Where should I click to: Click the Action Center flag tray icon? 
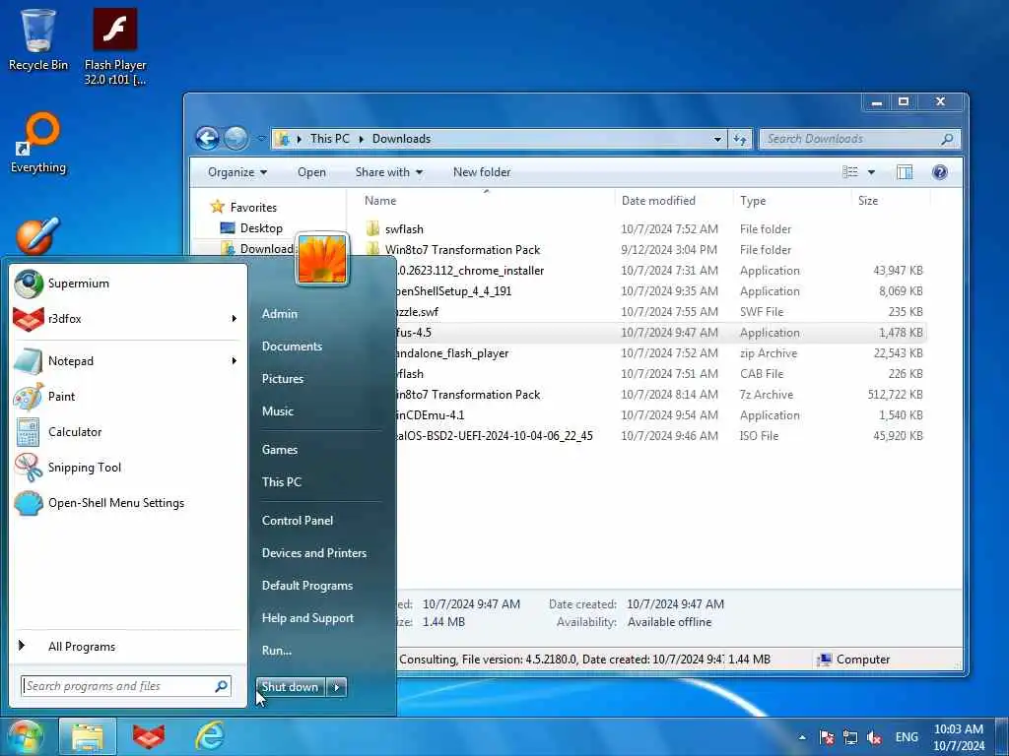[x=827, y=737]
